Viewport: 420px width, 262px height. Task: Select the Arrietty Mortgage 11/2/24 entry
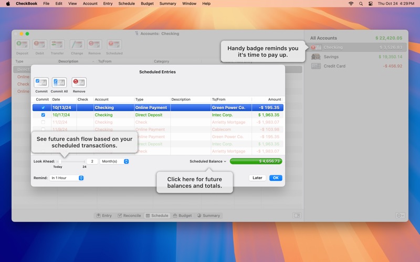click(x=158, y=122)
